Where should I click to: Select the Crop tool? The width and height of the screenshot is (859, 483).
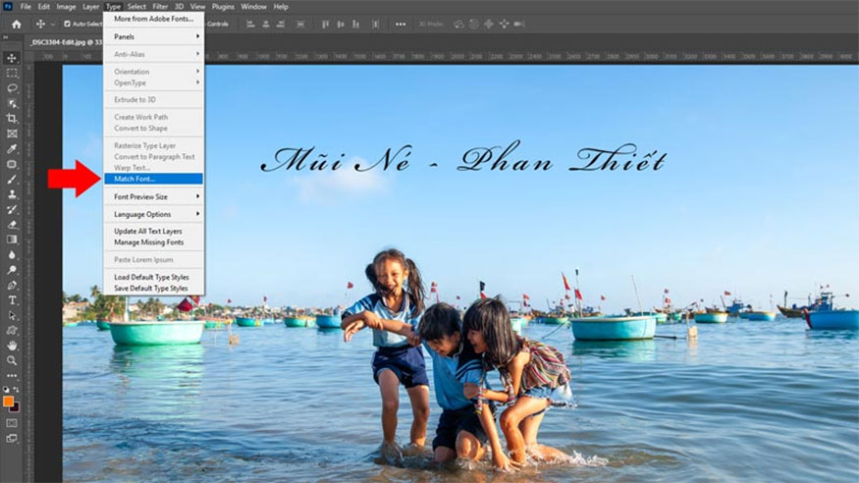[x=13, y=118]
